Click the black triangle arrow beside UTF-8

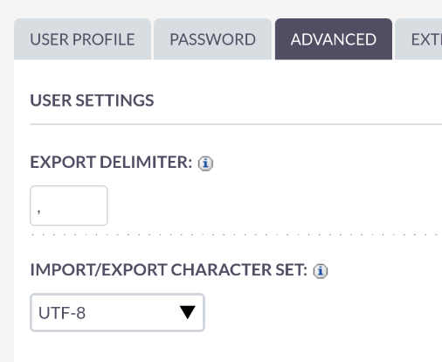[188, 312]
